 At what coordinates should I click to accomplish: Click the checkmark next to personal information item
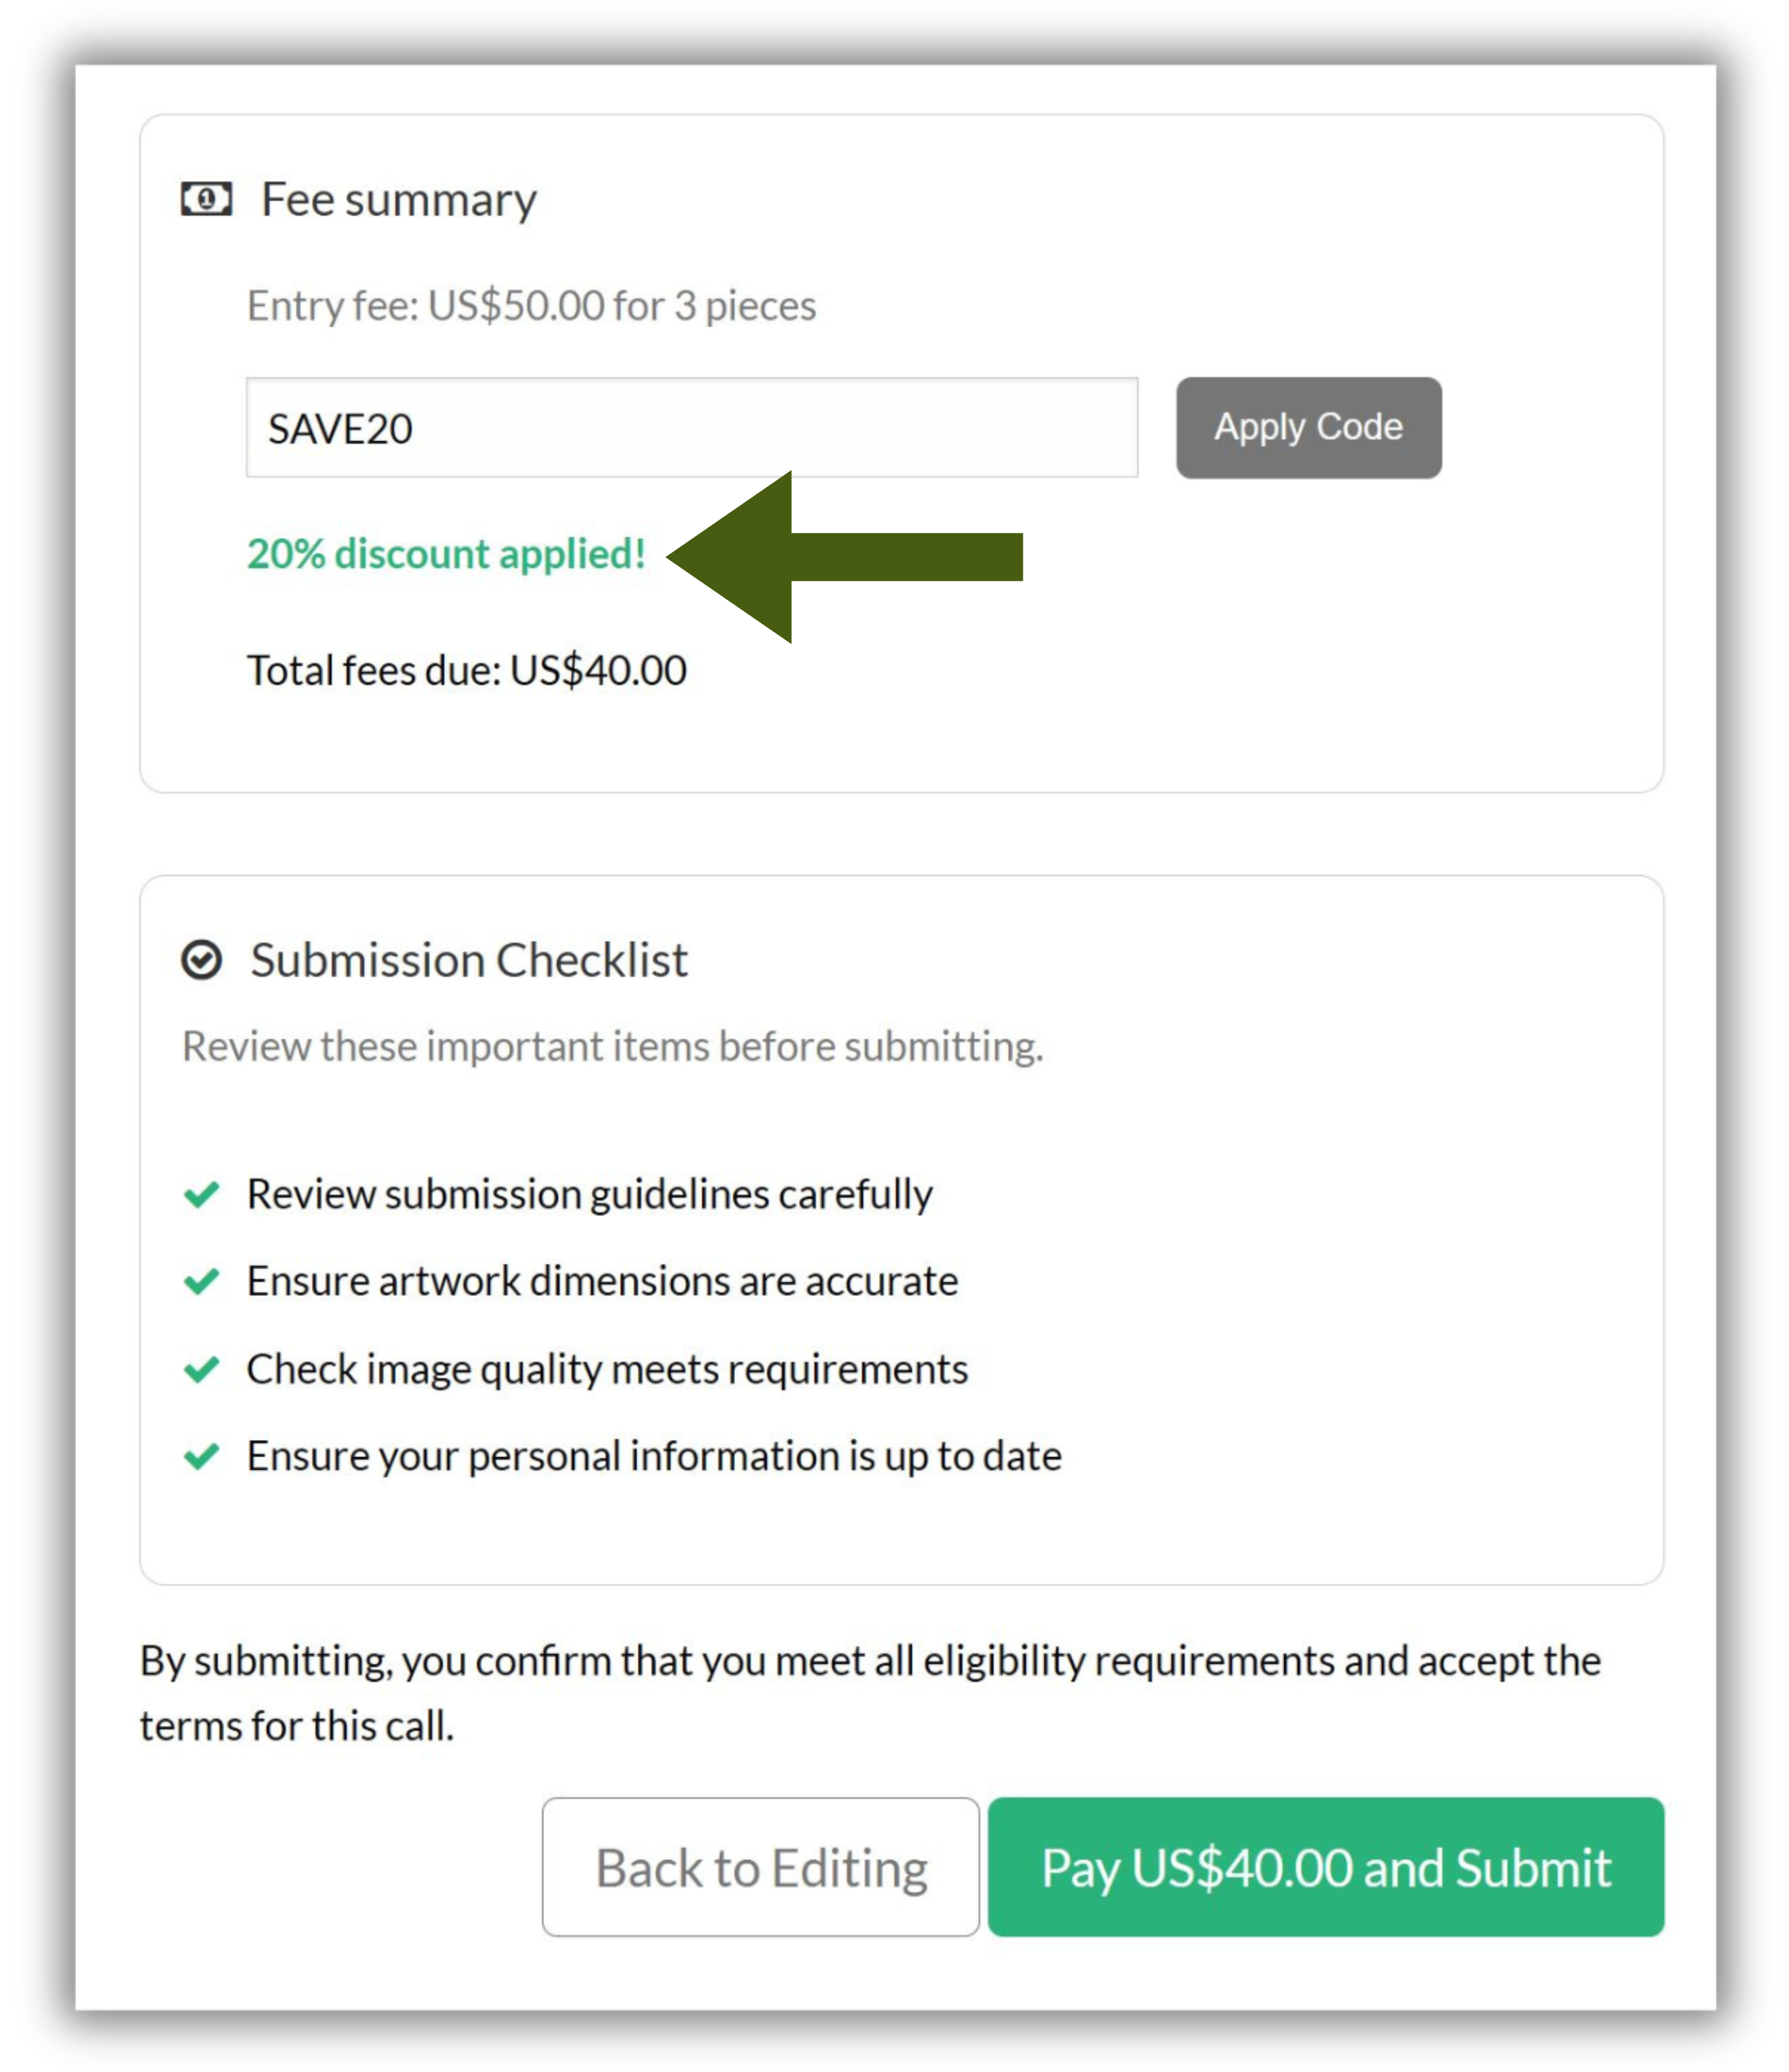(x=201, y=1456)
